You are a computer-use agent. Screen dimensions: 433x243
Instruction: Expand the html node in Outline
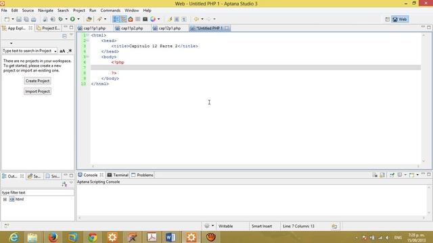pyautogui.click(x=5, y=199)
